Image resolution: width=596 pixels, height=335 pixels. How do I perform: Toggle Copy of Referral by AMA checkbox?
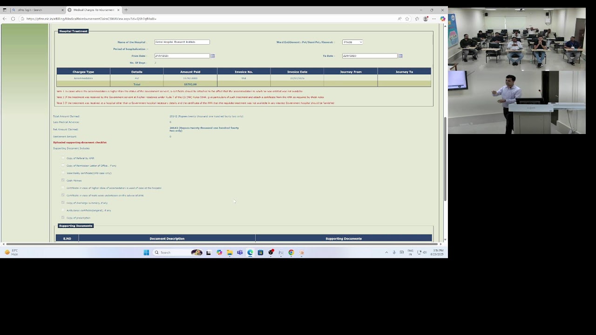(x=63, y=158)
